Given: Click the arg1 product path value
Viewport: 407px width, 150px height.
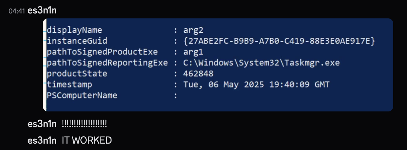Looking at the screenshot, I should pos(193,52).
